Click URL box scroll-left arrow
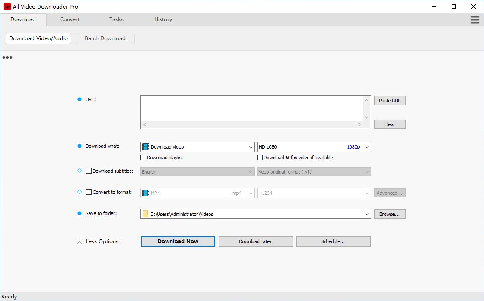Image resolution: width=484 pixels, height=301 pixels. 145,125
